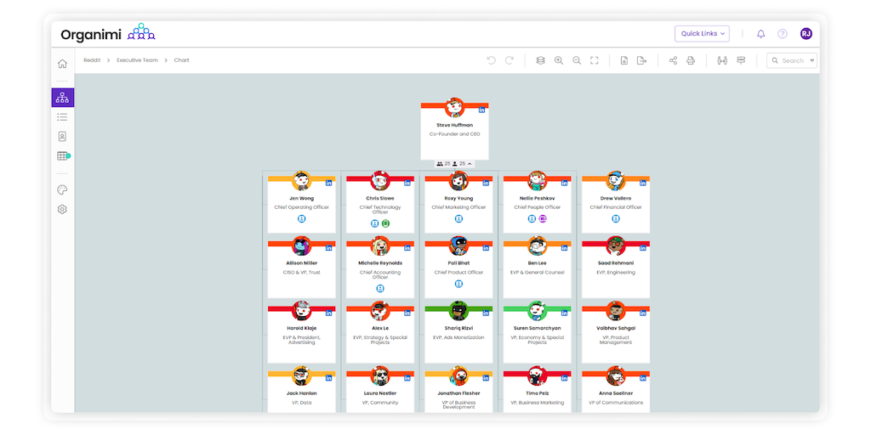Click the Chart breadcrumb

(x=182, y=60)
